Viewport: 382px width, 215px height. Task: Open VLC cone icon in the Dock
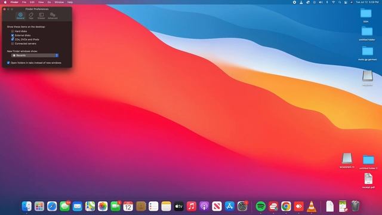312,206
